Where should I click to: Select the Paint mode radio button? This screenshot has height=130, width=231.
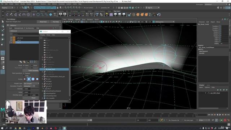(24, 65)
